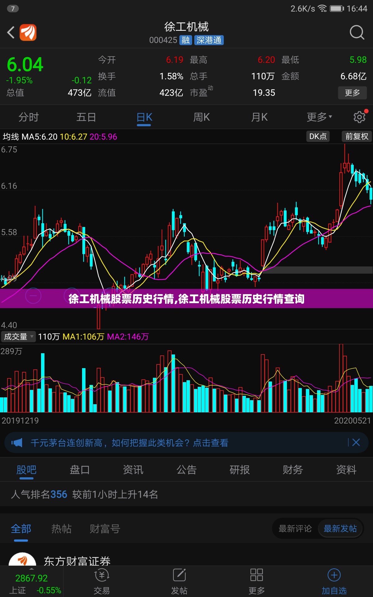The height and width of the screenshot is (597, 373).
Task: Tap the chart end date 20200521
Action: point(352,420)
